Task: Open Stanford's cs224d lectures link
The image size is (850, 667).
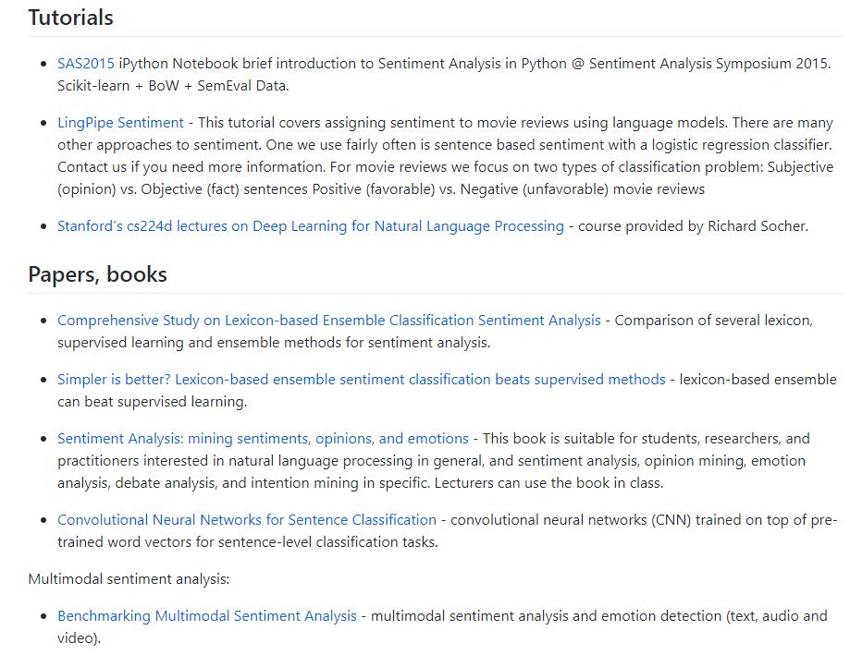Action: pyautogui.click(x=311, y=226)
